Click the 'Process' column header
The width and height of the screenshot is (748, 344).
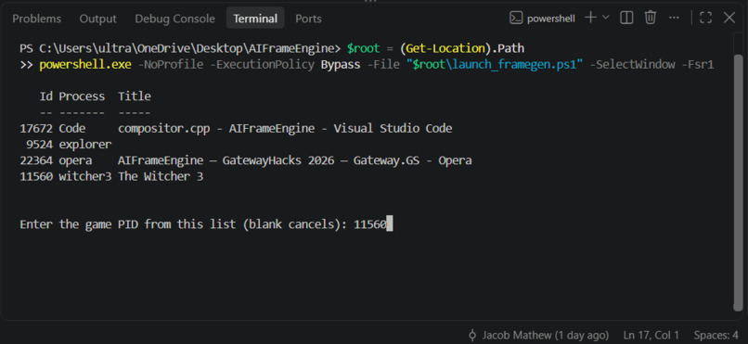click(82, 96)
